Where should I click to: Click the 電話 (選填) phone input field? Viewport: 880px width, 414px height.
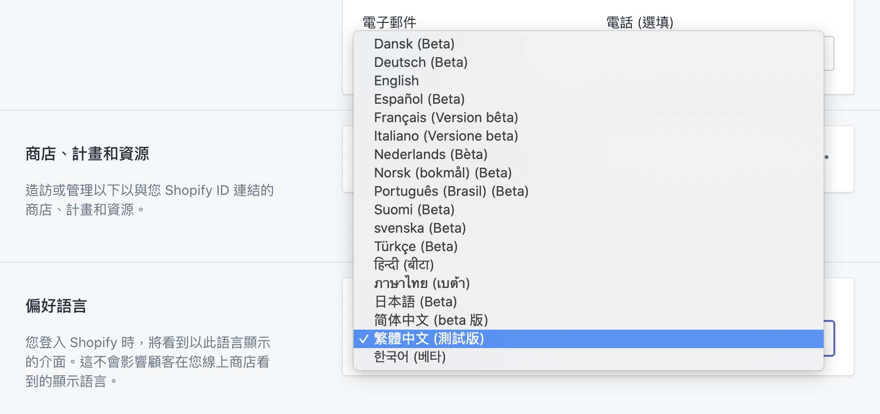point(829,53)
